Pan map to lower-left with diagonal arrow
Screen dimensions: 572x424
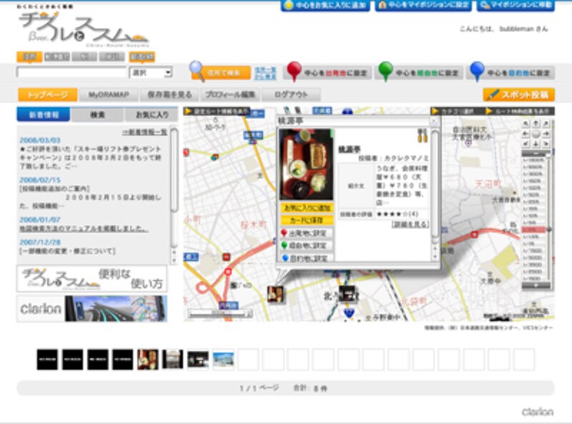click(526, 143)
